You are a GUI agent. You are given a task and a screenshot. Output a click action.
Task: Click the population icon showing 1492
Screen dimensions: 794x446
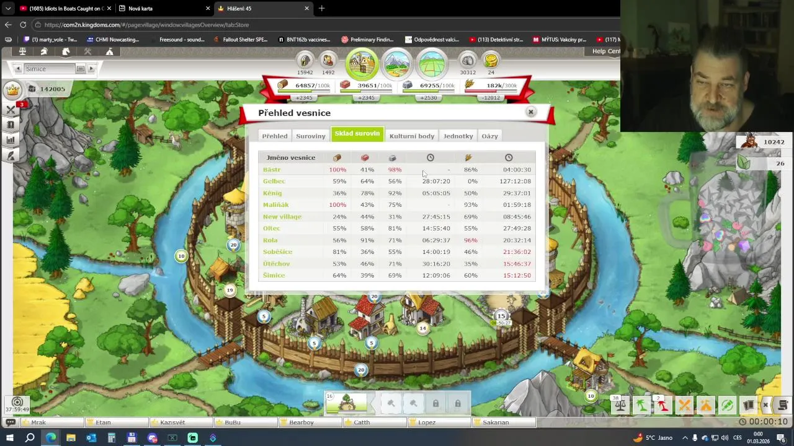coord(328,60)
